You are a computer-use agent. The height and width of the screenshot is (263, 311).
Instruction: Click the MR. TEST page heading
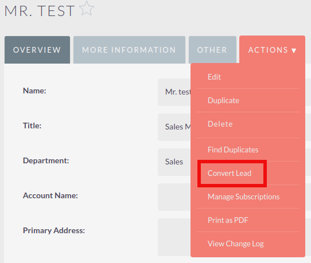(x=40, y=11)
